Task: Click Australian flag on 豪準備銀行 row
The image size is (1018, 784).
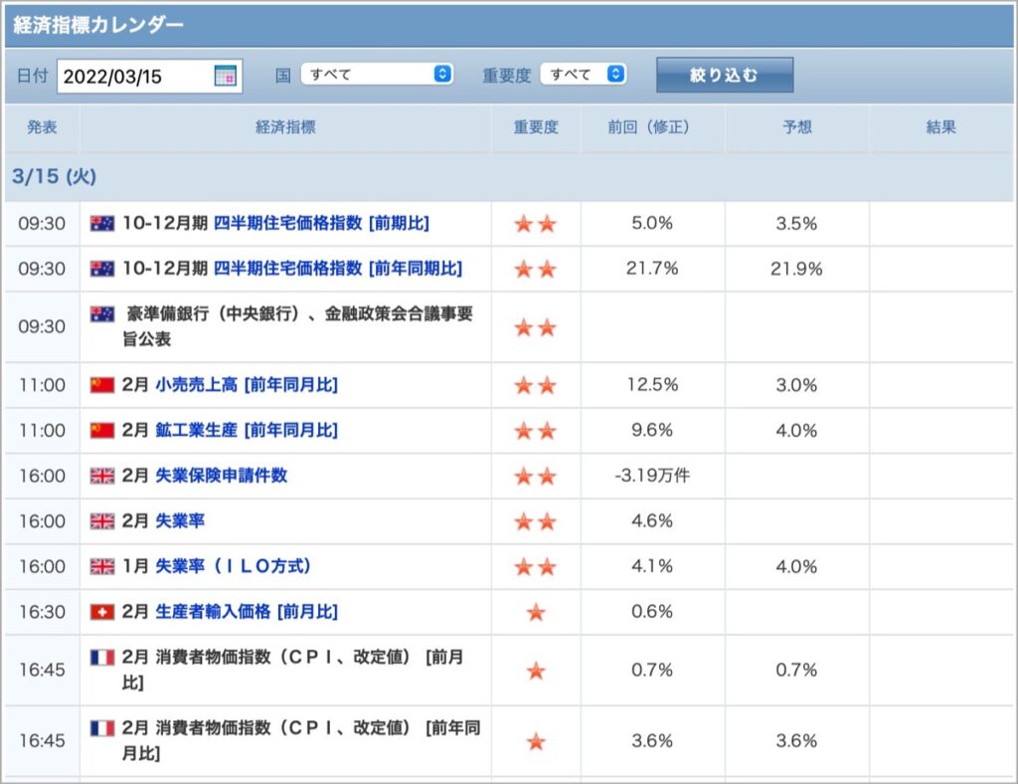Action: [102, 314]
